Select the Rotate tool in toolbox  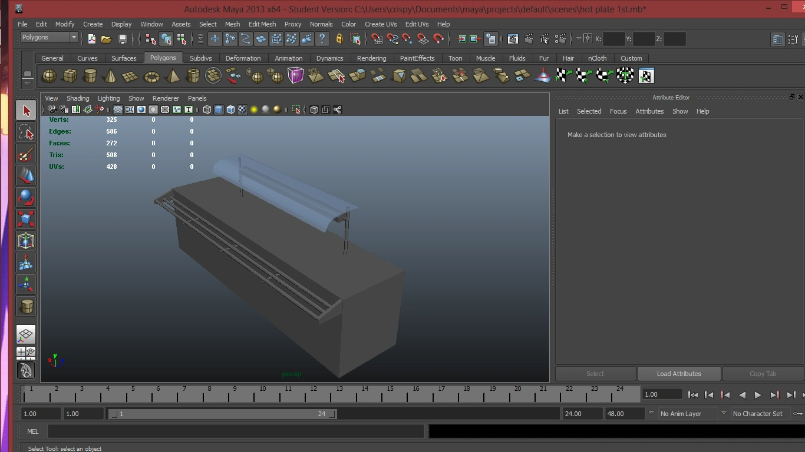pyautogui.click(x=25, y=197)
